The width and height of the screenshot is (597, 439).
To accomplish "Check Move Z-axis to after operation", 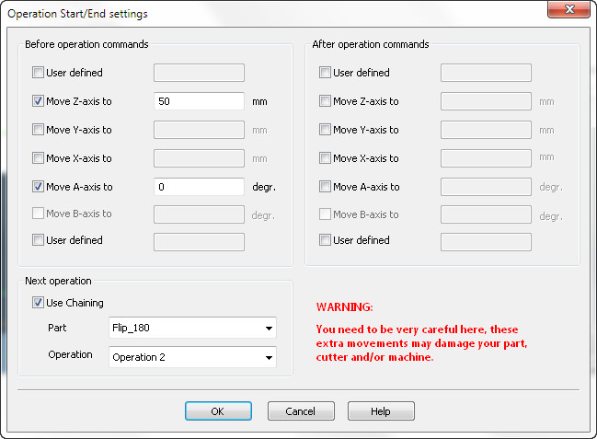I will [x=325, y=101].
